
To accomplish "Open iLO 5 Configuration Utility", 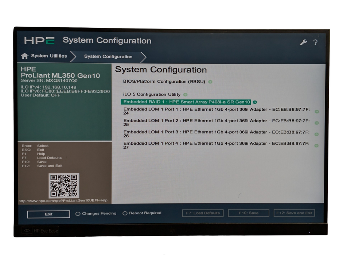I will pyautogui.click(x=152, y=94).
